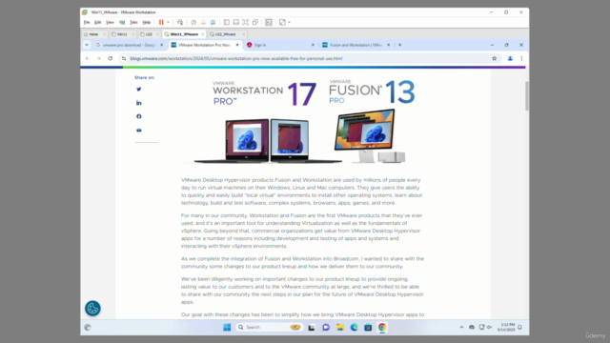Go back in browser history

(88, 59)
